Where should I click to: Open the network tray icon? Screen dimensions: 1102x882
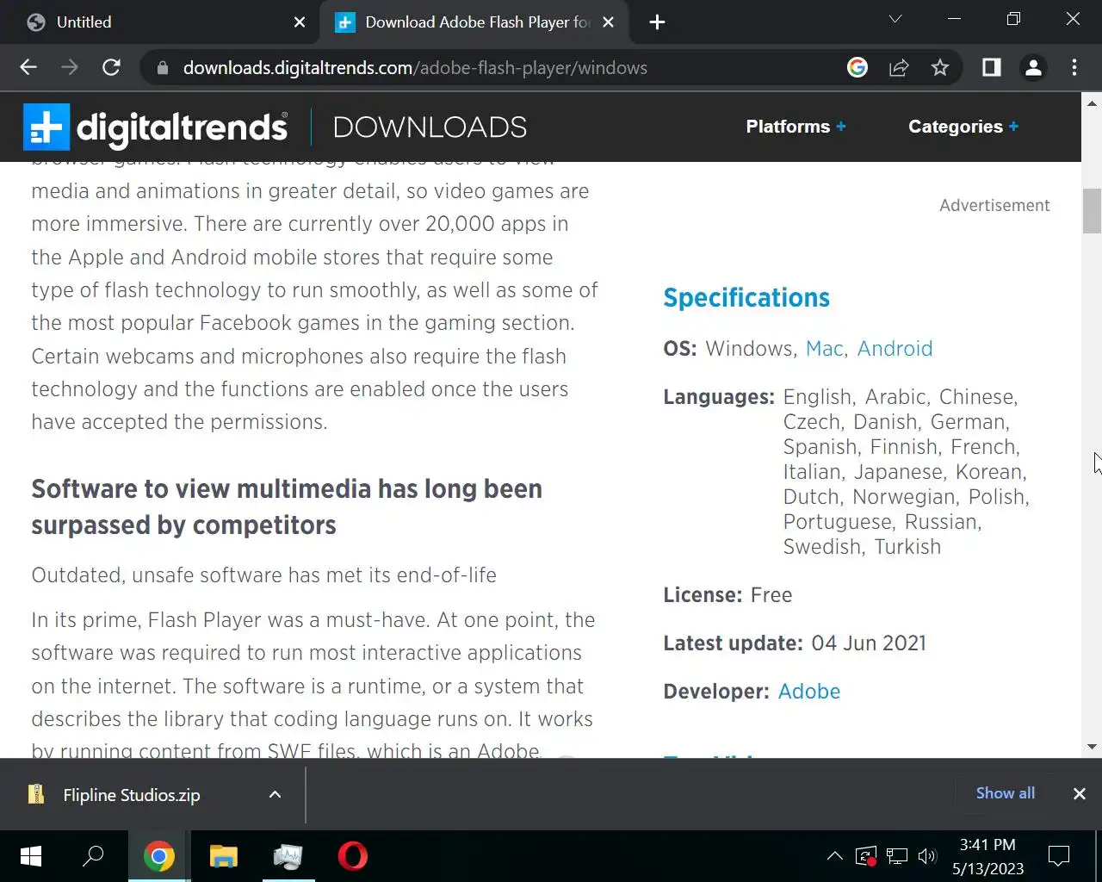897,856
